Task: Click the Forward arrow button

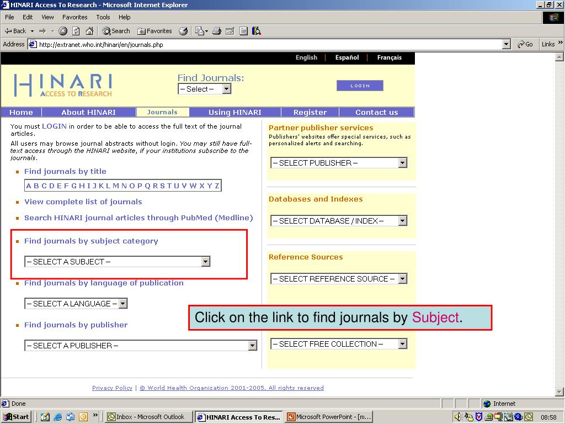Action: (x=42, y=31)
